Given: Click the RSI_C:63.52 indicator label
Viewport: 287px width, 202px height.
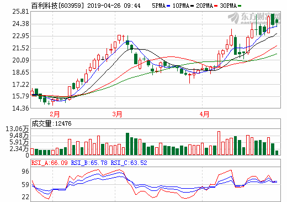Looking at the screenshot, I should point(129,163).
